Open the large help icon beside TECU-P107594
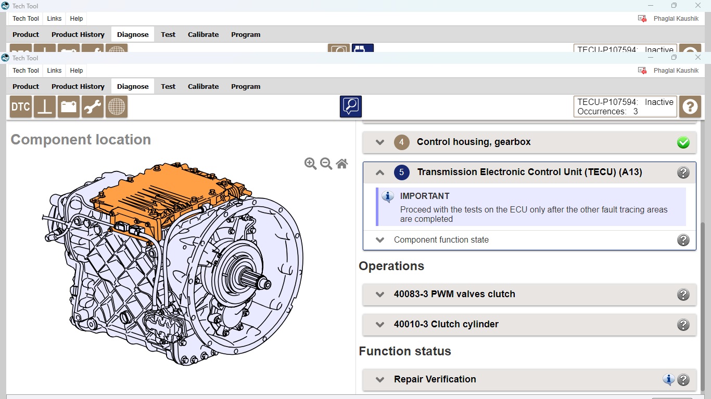Viewport: 711px width, 399px height. click(x=690, y=107)
